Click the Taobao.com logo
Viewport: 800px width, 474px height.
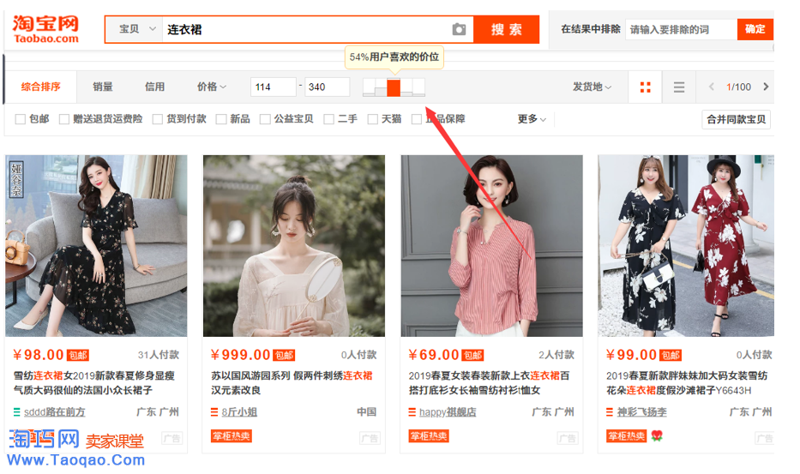tap(46, 29)
